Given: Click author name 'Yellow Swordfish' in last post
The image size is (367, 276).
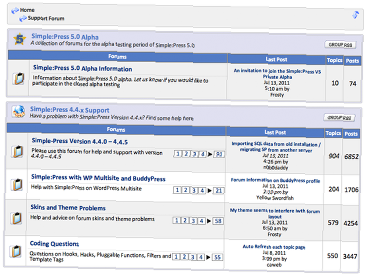Looking at the screenshot, I should (275, 198).
